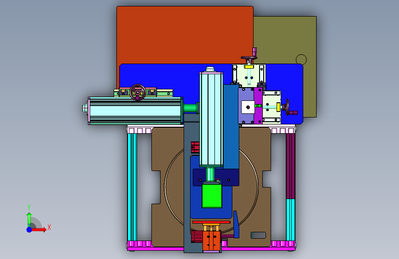Pick the small rounded slot on the base plate

click(x=259, y=235)
